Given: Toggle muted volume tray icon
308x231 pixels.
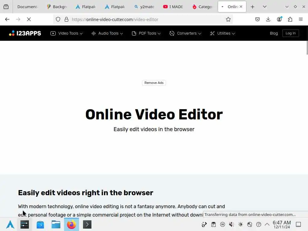Looking at the screenshot, I should tap(232, 224).
